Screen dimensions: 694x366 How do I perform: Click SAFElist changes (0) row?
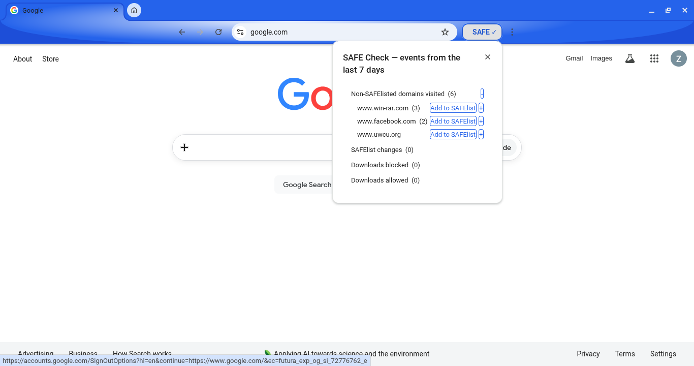tap(382, 150)
